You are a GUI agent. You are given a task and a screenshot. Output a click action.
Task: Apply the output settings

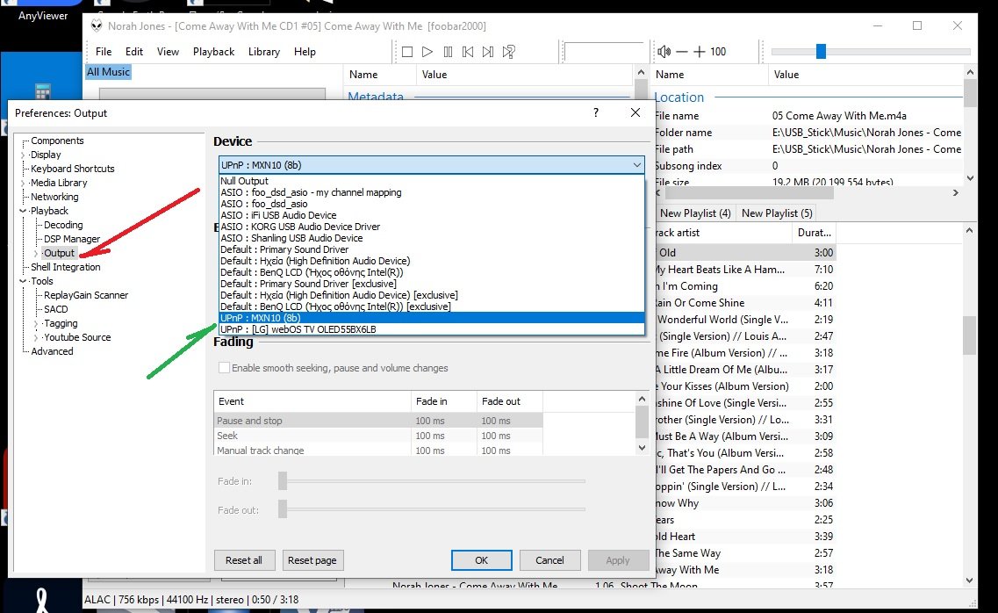click(618, 559)
